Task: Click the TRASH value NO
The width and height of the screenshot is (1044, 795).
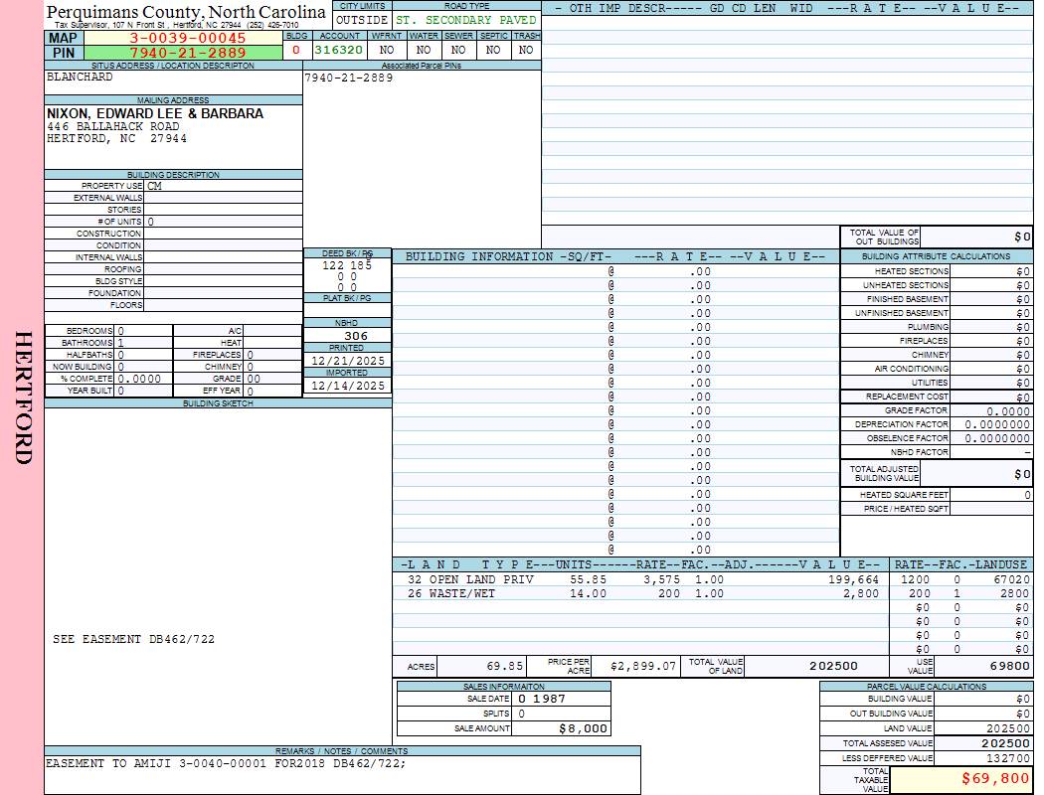Action: click(526, 50)
